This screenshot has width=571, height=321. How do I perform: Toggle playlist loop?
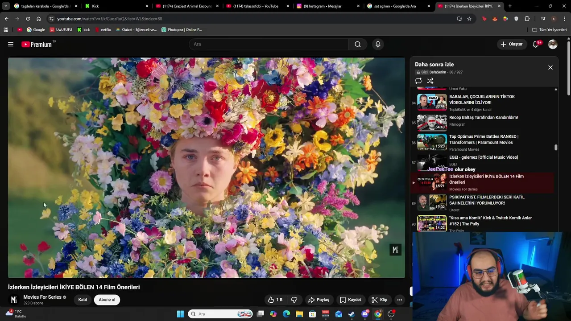pyautogui.click(x=418, y=81)
